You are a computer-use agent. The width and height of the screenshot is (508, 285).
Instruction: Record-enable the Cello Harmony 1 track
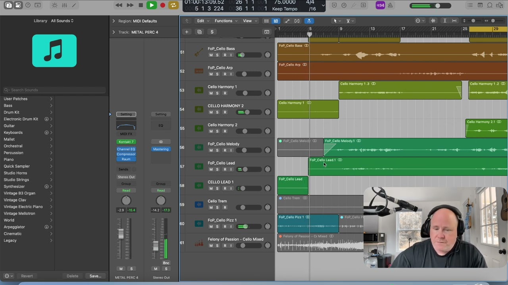tap(225, 93)
